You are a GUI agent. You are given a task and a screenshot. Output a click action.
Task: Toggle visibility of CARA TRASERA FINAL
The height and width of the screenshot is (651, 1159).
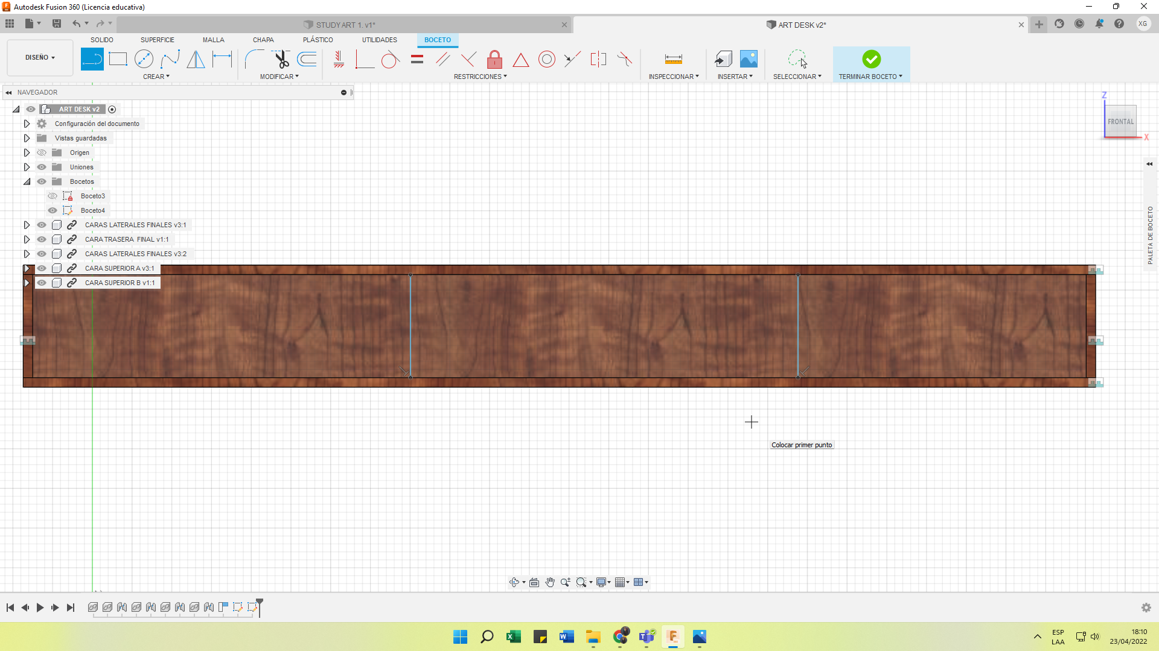pos(42,239)
